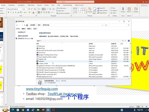Viewport: 149px width, 112px height.
Task: Open Select menu in Editing group
Action: (114, 13)
